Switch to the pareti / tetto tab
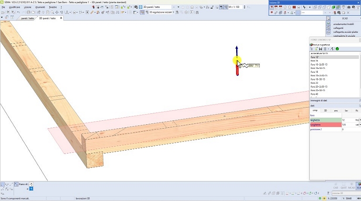 (x=27, y=18)
